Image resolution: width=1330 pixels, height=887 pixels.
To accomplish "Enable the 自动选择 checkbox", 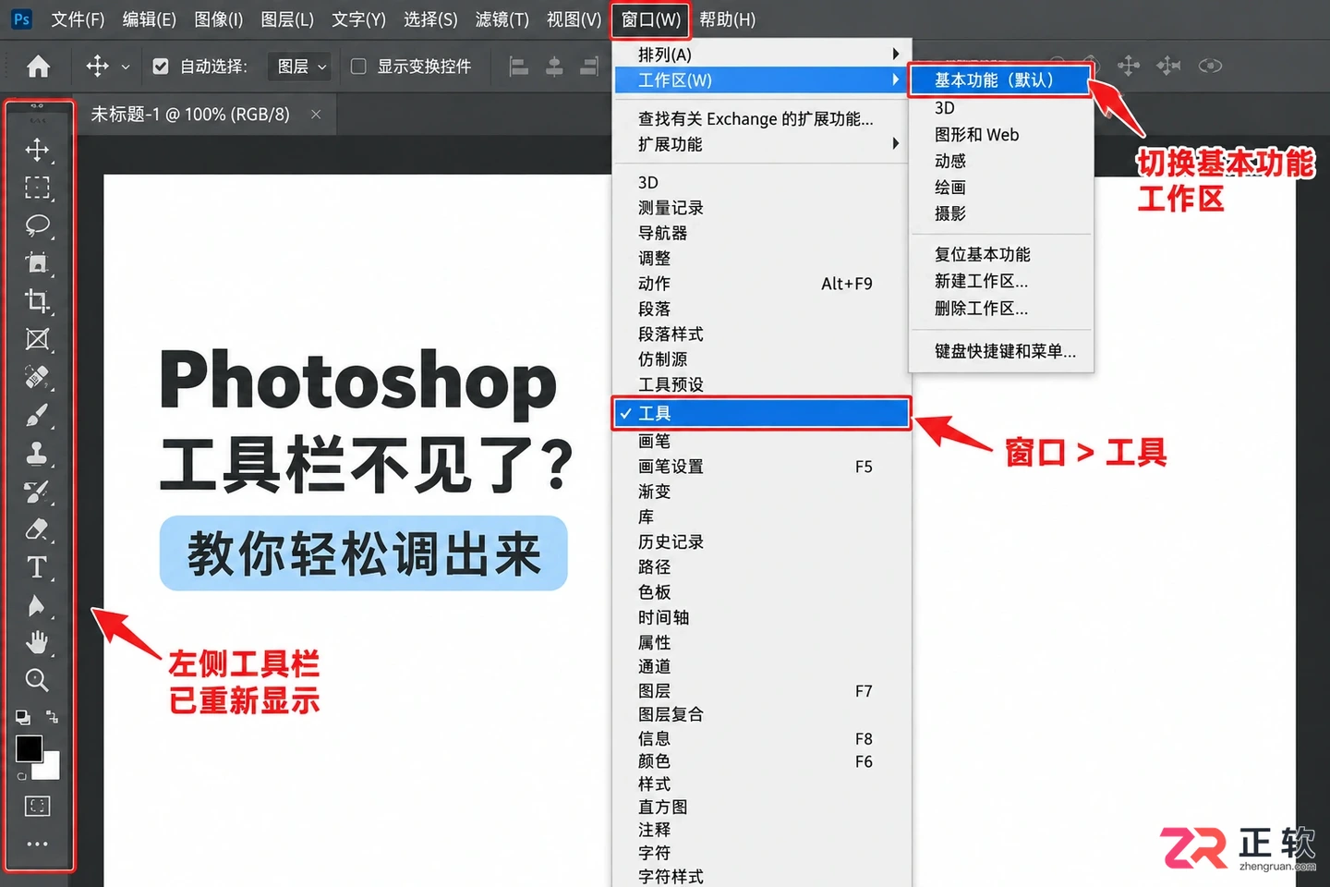I will point(161,67).
